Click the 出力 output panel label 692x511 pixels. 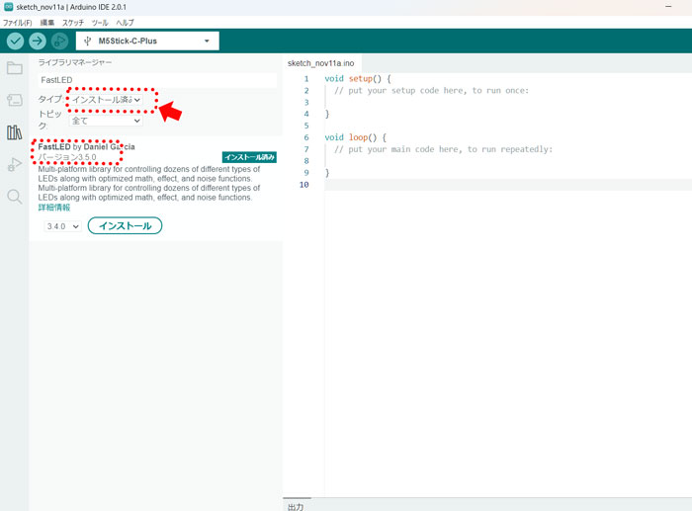(296, 507)
